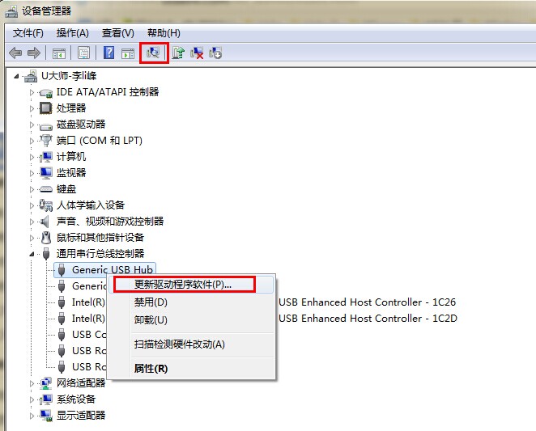This screenshot has height=431, width=536.
Task: Click the 计算机 category icon
Action: click(x=46, y=157)
